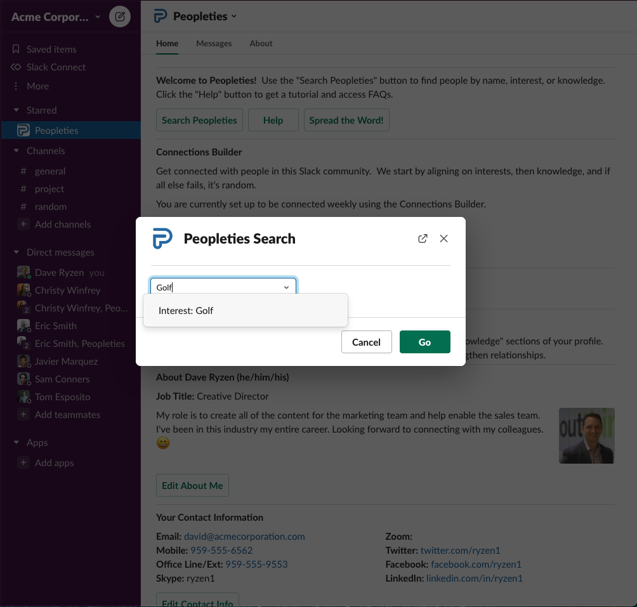Screen dimensions: 637x607
Task: Click the plus icon for Add apps
Action: 23,462
